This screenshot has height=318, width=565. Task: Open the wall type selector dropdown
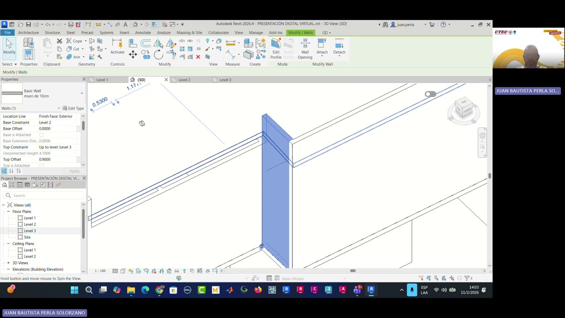point(82,93)
